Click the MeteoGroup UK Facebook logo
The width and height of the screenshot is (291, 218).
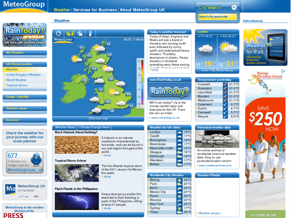(10, 189)
